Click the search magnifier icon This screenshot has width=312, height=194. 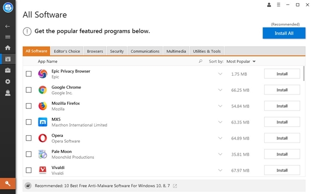pos(200,61)
